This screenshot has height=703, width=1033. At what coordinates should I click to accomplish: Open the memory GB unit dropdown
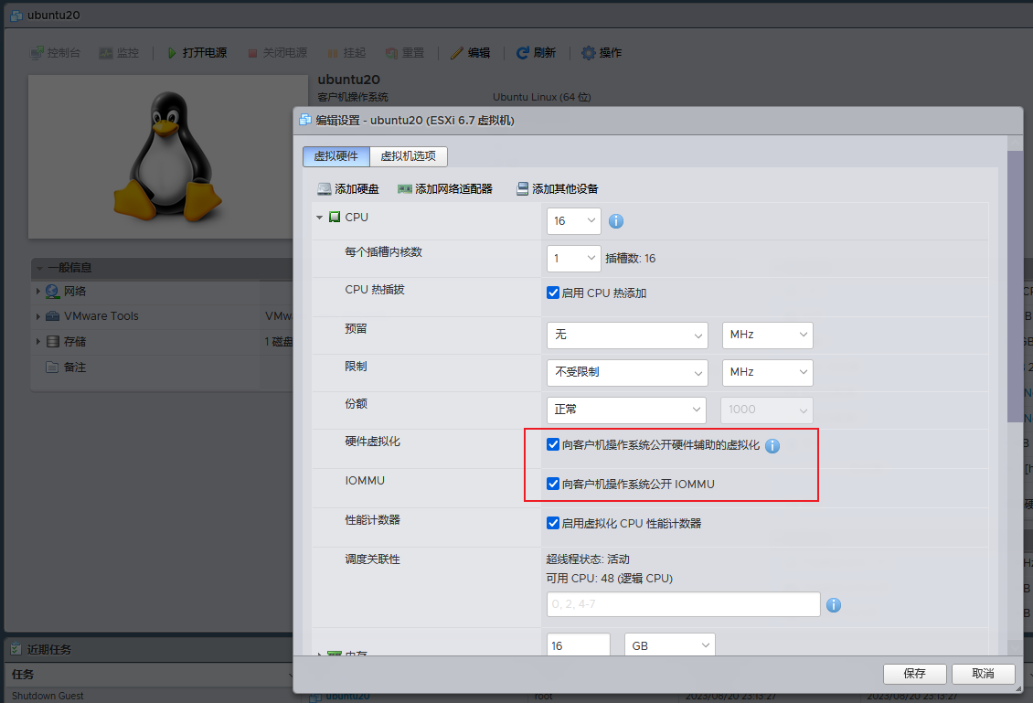point(669,645)
